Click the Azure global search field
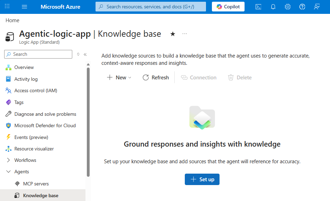Viewport: 330px width, 201px height. pos(151,7)
